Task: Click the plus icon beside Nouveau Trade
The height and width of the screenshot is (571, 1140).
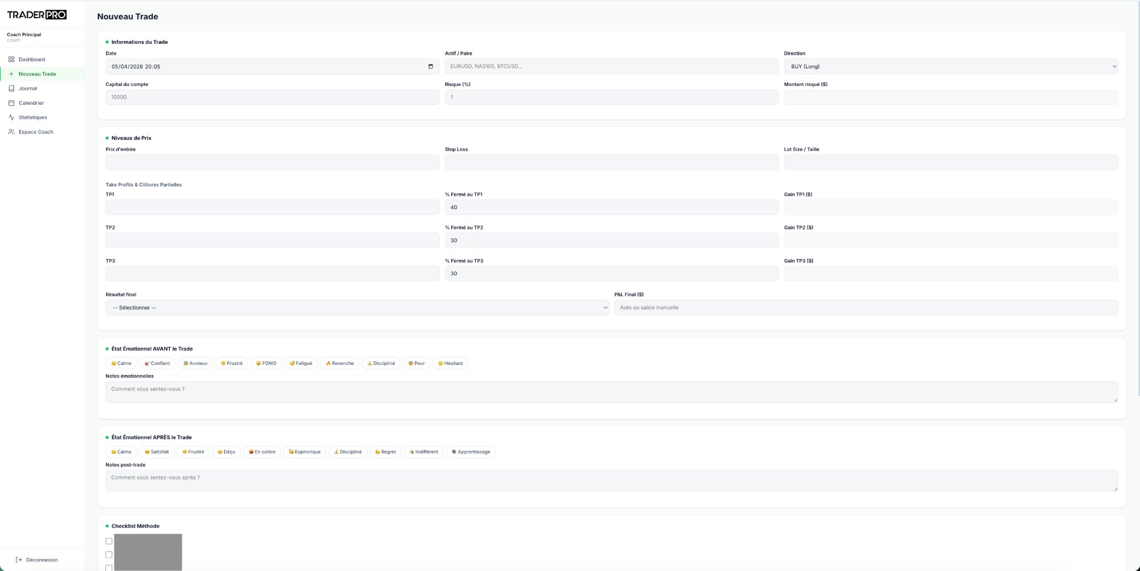Action: (x=11, y=74)
